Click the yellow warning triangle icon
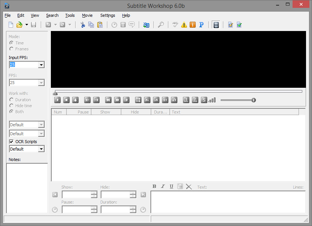 point(184,25)
